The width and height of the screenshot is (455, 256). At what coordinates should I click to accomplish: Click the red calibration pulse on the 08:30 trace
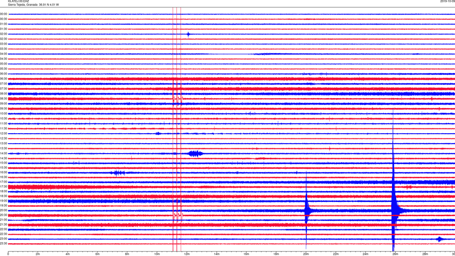pos(177,99)
